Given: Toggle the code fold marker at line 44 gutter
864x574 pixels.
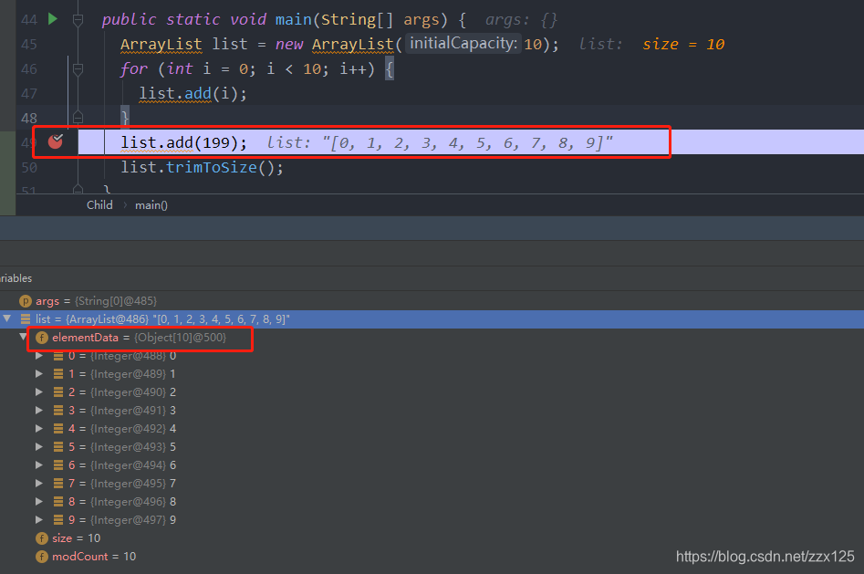Looking at the screenshot, I should point(77,21).
